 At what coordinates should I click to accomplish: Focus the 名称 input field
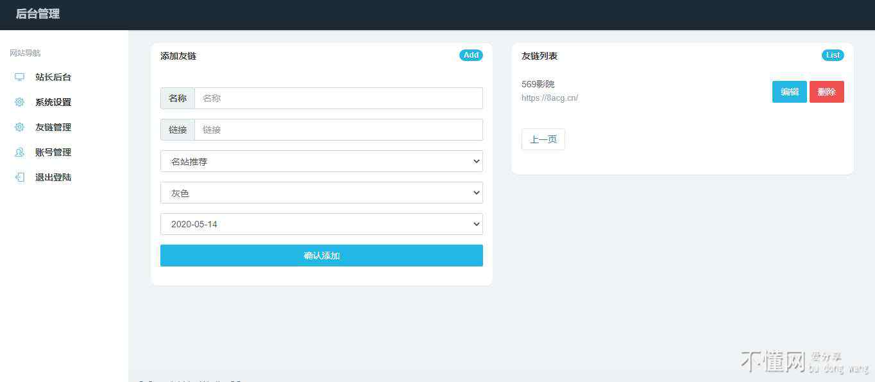338,98
